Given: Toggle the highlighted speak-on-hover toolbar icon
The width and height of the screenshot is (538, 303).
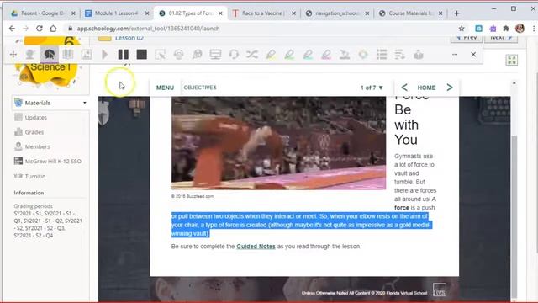Looking at the screenshot, I should pyautogui.click(x=50, y=54).
